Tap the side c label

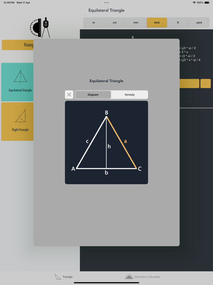coord(87,141)
